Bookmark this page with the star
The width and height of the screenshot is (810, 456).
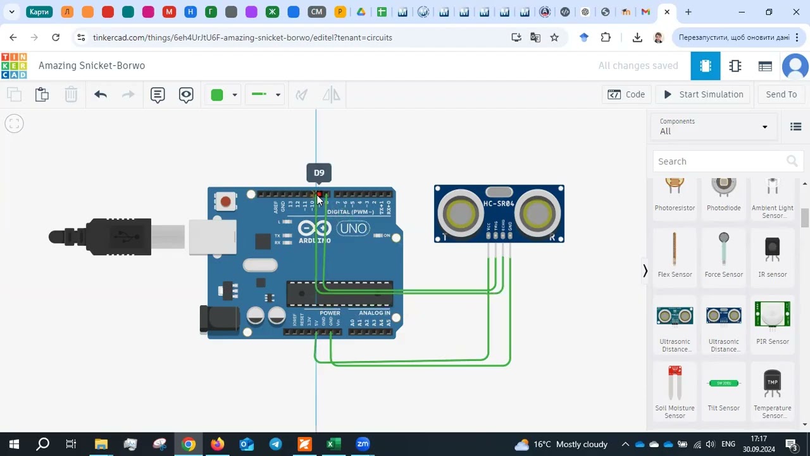pos(554,37)
